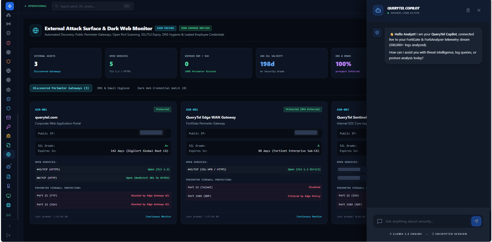This screenshot has height=242, width=492.
Task: Click the Avg SSL Validity 198d card
Action: [x=292, y=63]
